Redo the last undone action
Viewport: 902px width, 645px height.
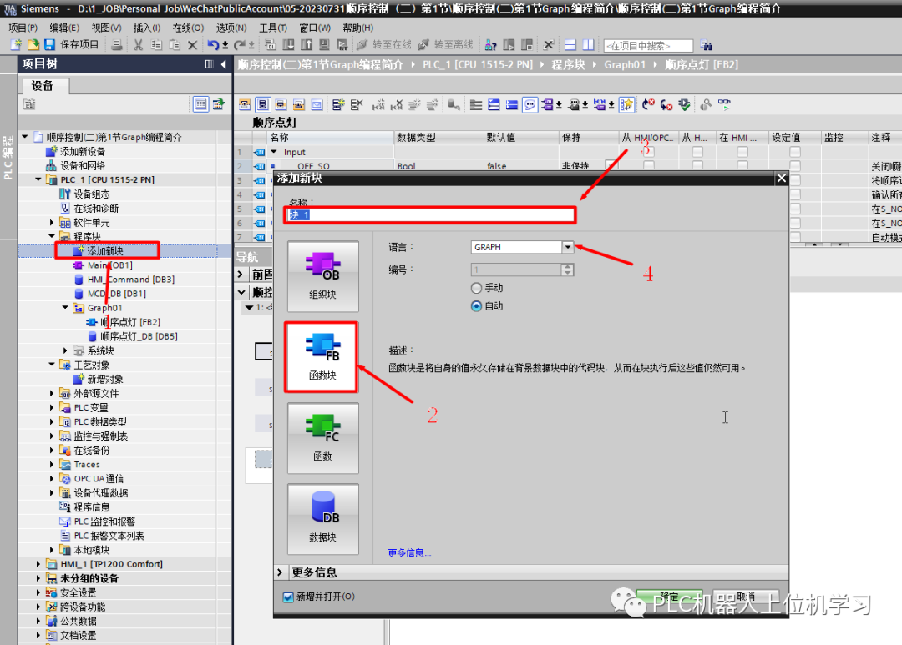(x=240, y=45)
